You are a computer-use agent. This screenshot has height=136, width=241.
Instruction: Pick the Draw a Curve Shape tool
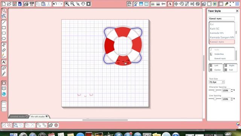[4, 50]
